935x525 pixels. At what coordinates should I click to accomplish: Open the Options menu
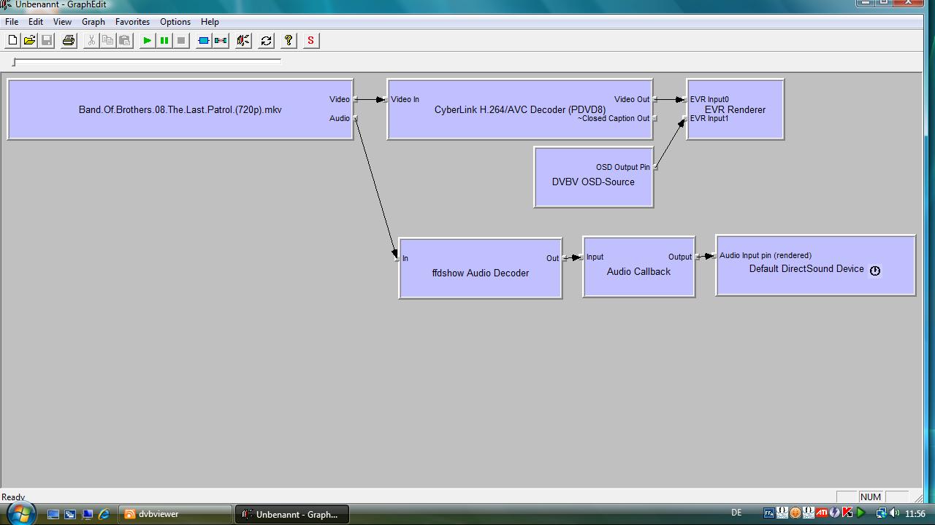click(175, 22)
